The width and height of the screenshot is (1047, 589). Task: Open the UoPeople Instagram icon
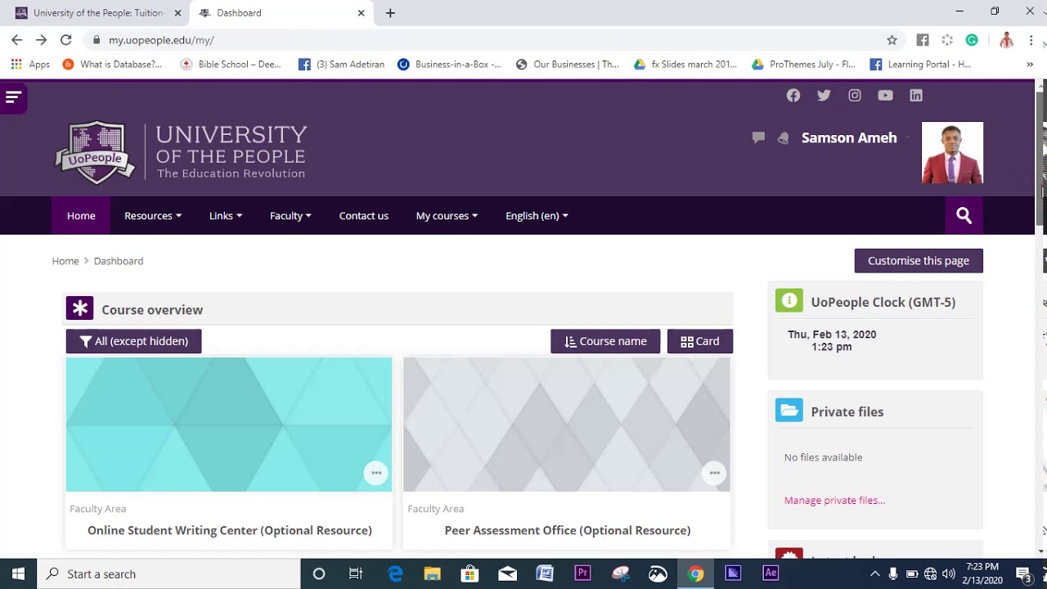[855, 96]
